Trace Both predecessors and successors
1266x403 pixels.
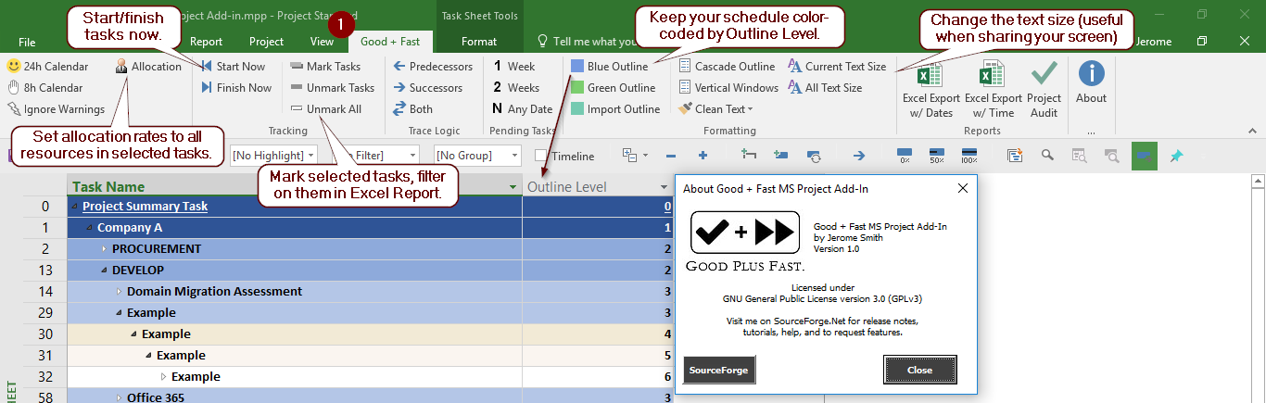[411, 109]
